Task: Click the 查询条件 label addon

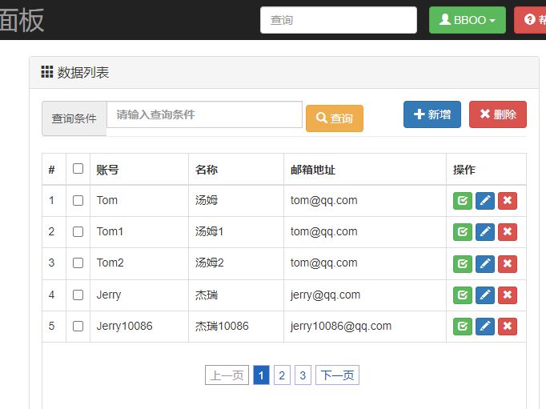Action: [x=74, y=118]
